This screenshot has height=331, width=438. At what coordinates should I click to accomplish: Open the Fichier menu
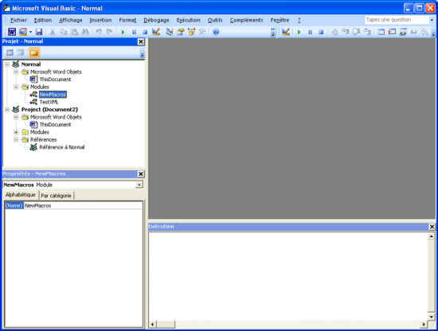(x=18, y=20)
